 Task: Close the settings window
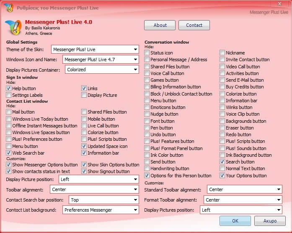click(x=280, y=4)
